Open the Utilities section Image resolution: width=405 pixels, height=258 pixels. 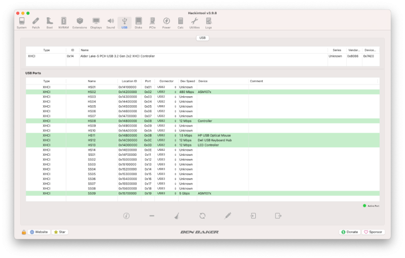[x=194, y=23]
